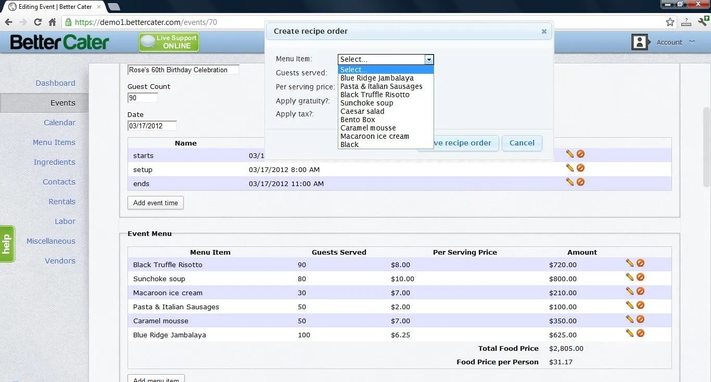
Task: Open Live Support Online chat
Action: click(169, 42)
